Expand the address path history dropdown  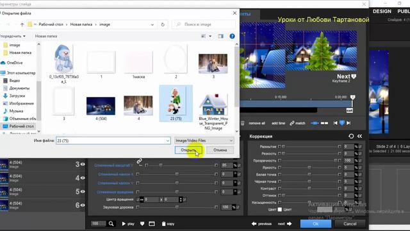tap(152, 24)
